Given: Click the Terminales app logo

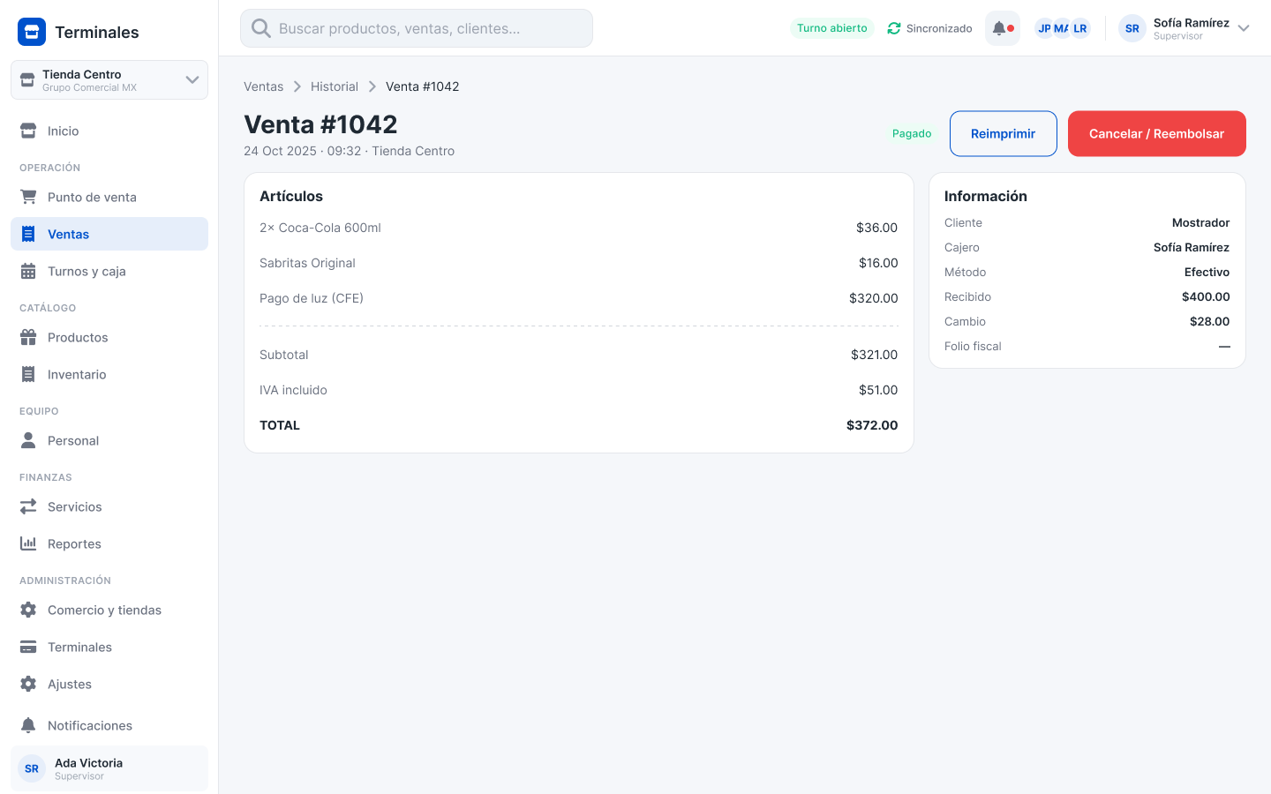Looking at the screenshot, I should pos(32,32).
